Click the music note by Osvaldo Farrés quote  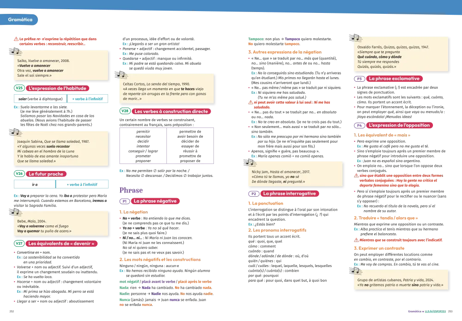click(x=353, y=38)
